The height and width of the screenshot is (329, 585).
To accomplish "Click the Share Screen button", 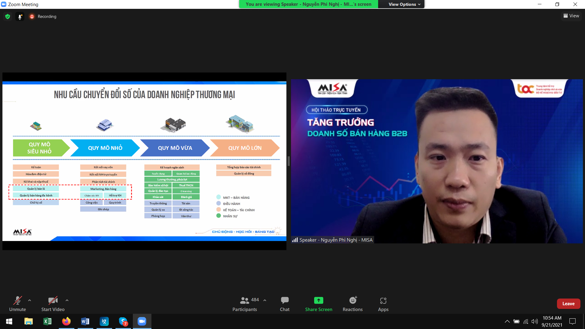I will [318, 304].
